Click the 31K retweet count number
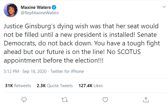168x106 pixels. 9,86
